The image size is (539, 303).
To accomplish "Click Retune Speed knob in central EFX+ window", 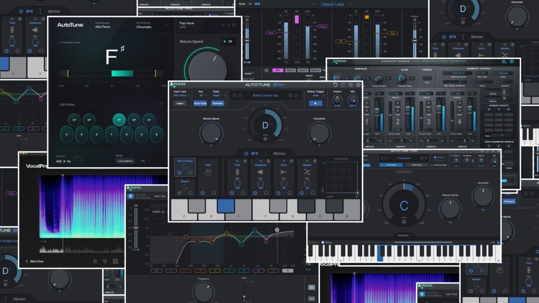I will [x=211, y=133].
